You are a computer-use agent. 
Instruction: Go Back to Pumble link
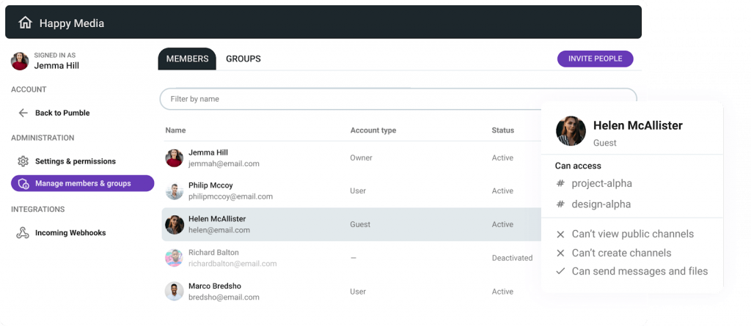[x=62, y=113]
